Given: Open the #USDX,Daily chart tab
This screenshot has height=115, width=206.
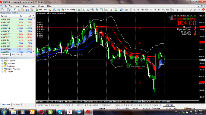Looking at the screenshot, I should point(43,105).
